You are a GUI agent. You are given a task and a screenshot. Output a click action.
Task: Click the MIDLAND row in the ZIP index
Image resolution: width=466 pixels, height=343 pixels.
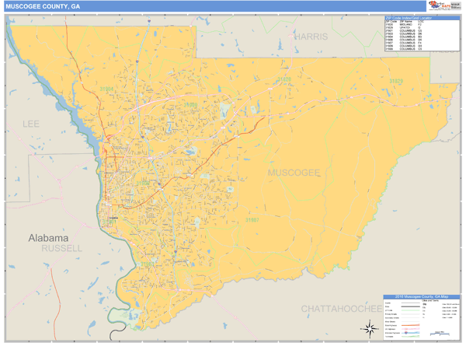[403, 24]
